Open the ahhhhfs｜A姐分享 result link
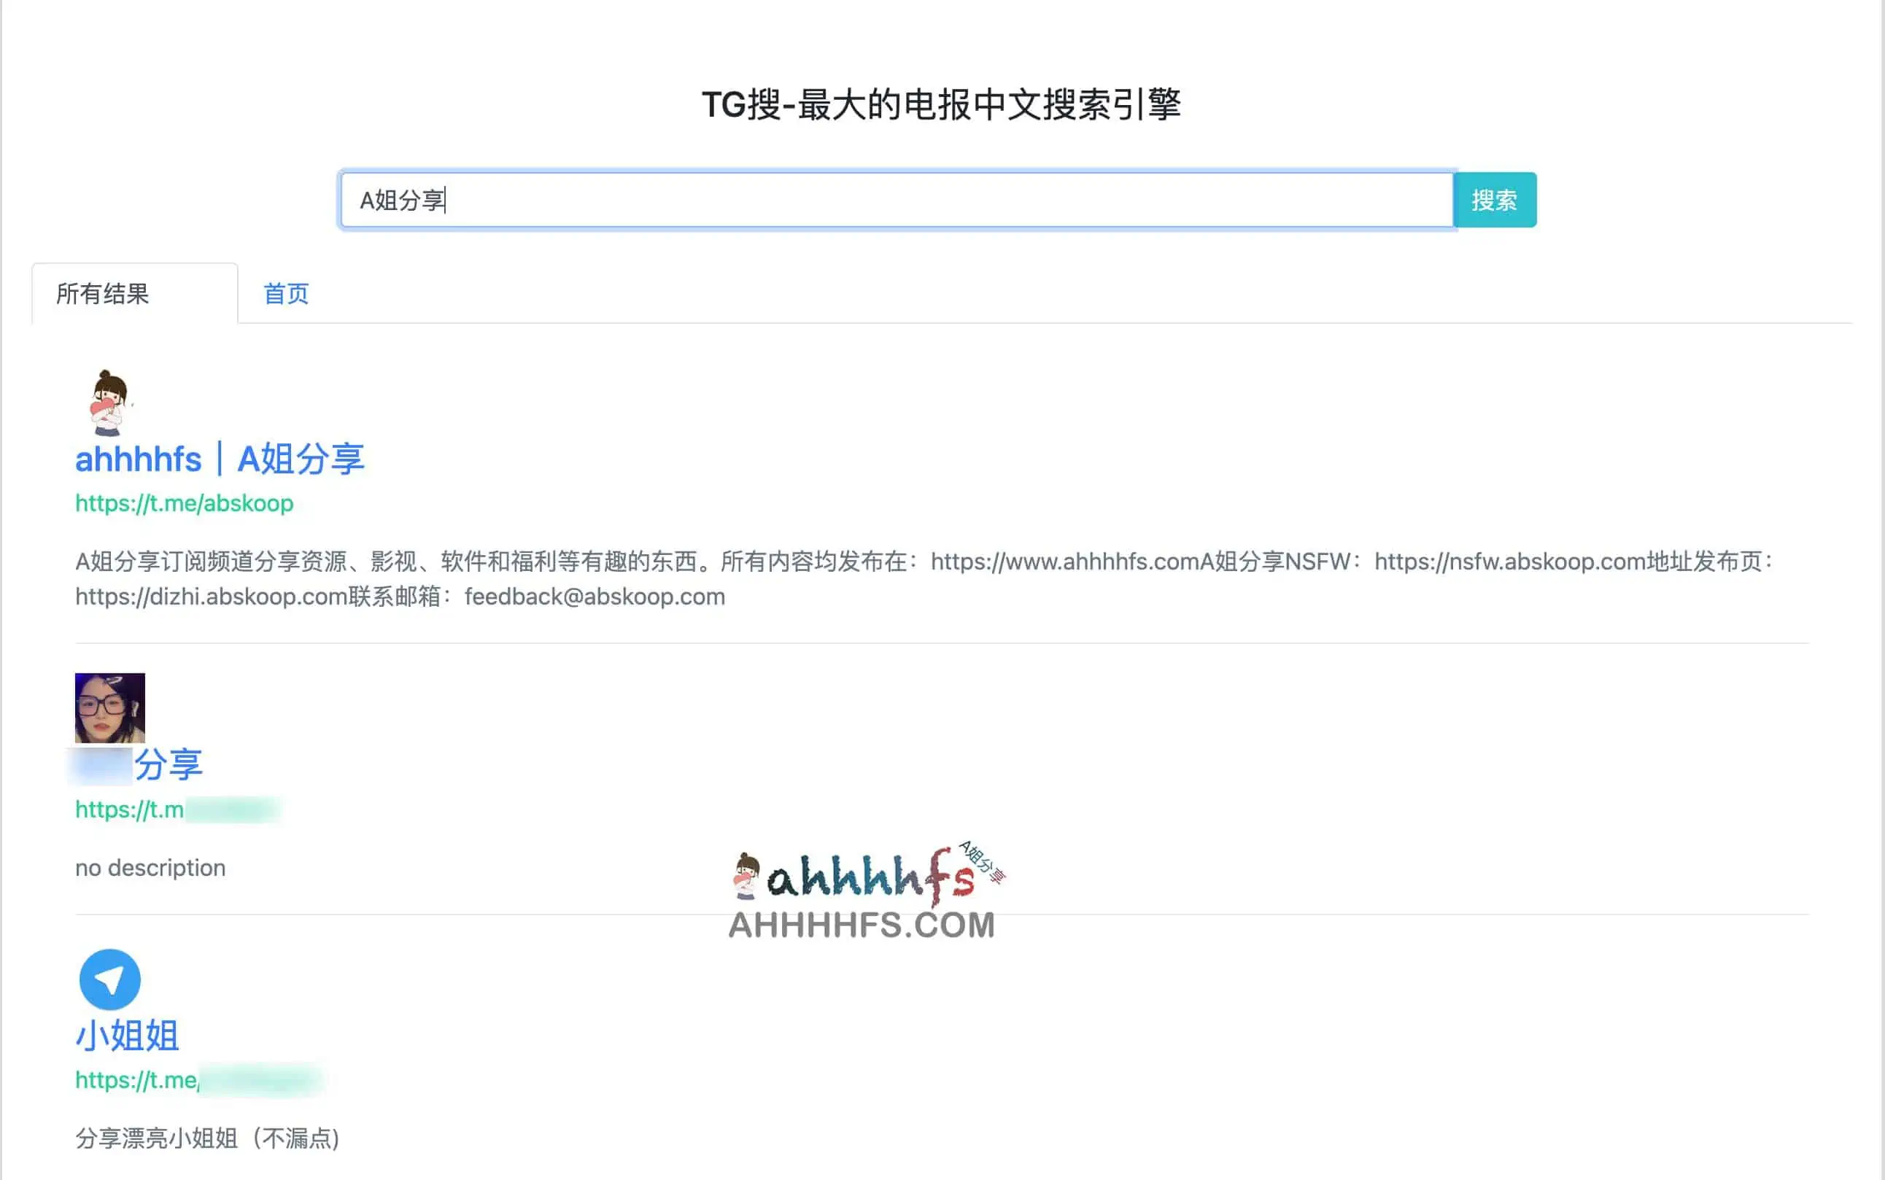This screenshot has width=1885, height=1180. [221, 458]
